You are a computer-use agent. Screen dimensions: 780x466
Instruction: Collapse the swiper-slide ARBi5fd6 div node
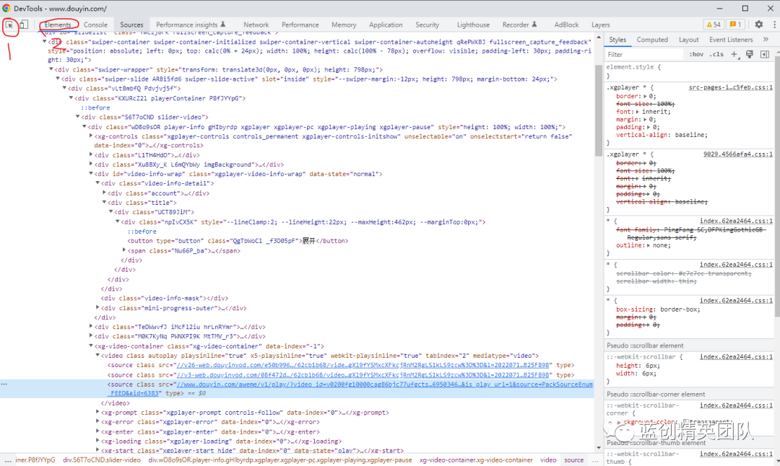[x=58, y=79]
